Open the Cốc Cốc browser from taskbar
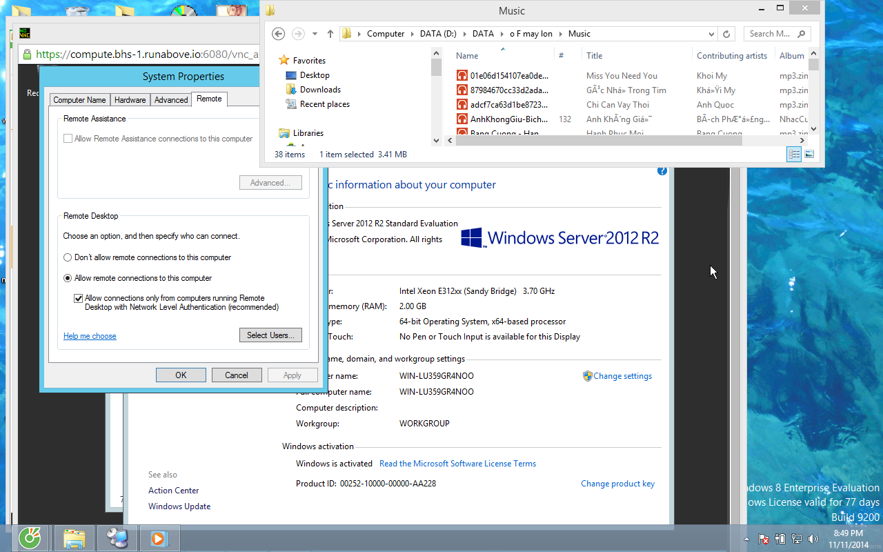 pos(30,538)
